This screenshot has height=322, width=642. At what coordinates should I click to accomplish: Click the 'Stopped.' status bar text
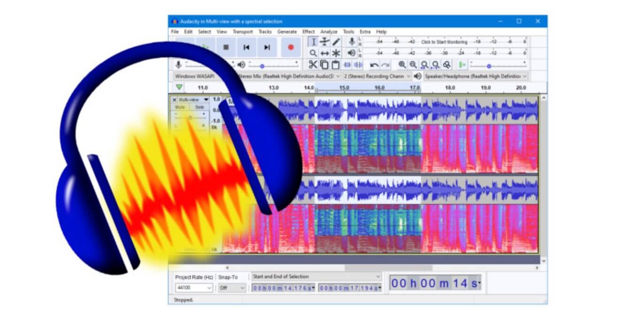click(183, 300)
